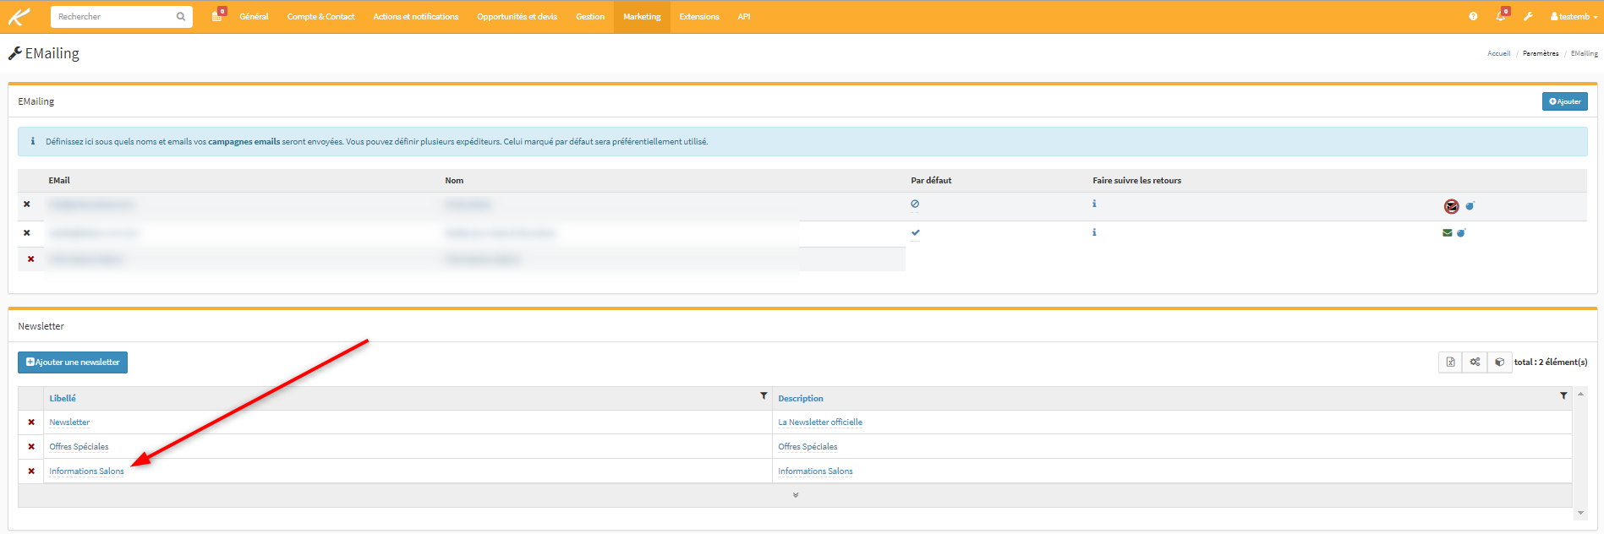
Task: Click the blocked-mail icon in the first sender row
Action: [x=1451, y=206]
